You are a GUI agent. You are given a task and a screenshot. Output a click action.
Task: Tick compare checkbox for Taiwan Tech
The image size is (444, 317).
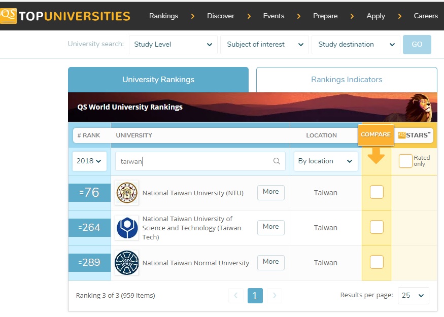(377, 227)
